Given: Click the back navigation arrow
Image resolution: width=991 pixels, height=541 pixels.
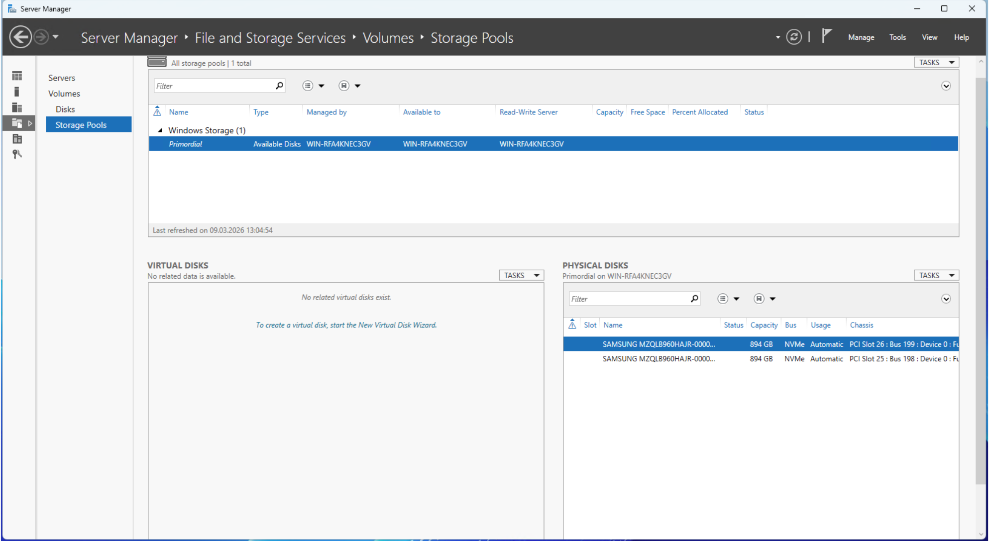Looking at the screenshot, I should tap(20, 37).
